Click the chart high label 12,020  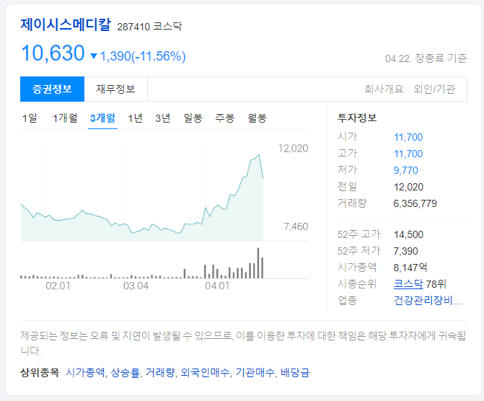(294, 149)
